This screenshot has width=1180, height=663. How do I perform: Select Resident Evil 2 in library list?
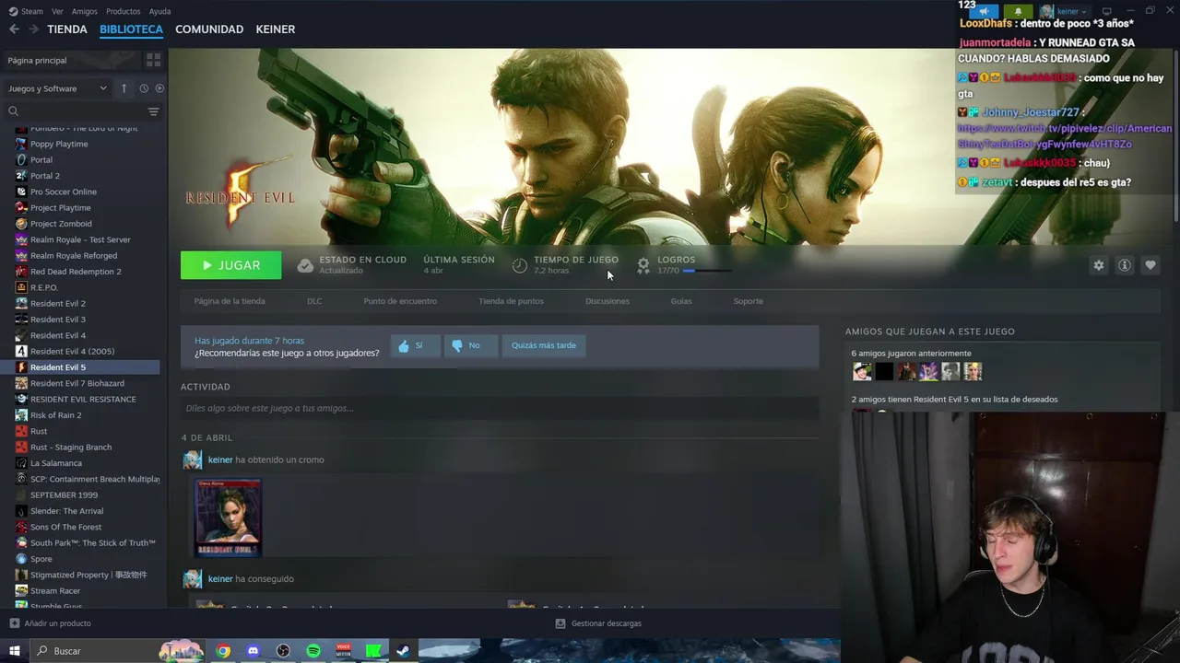tap(58, 303)
